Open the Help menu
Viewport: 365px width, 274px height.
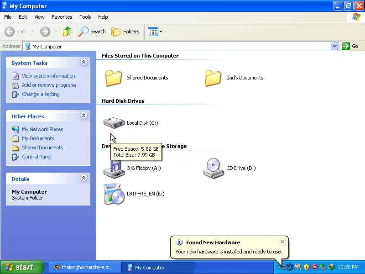click(103, 17)
